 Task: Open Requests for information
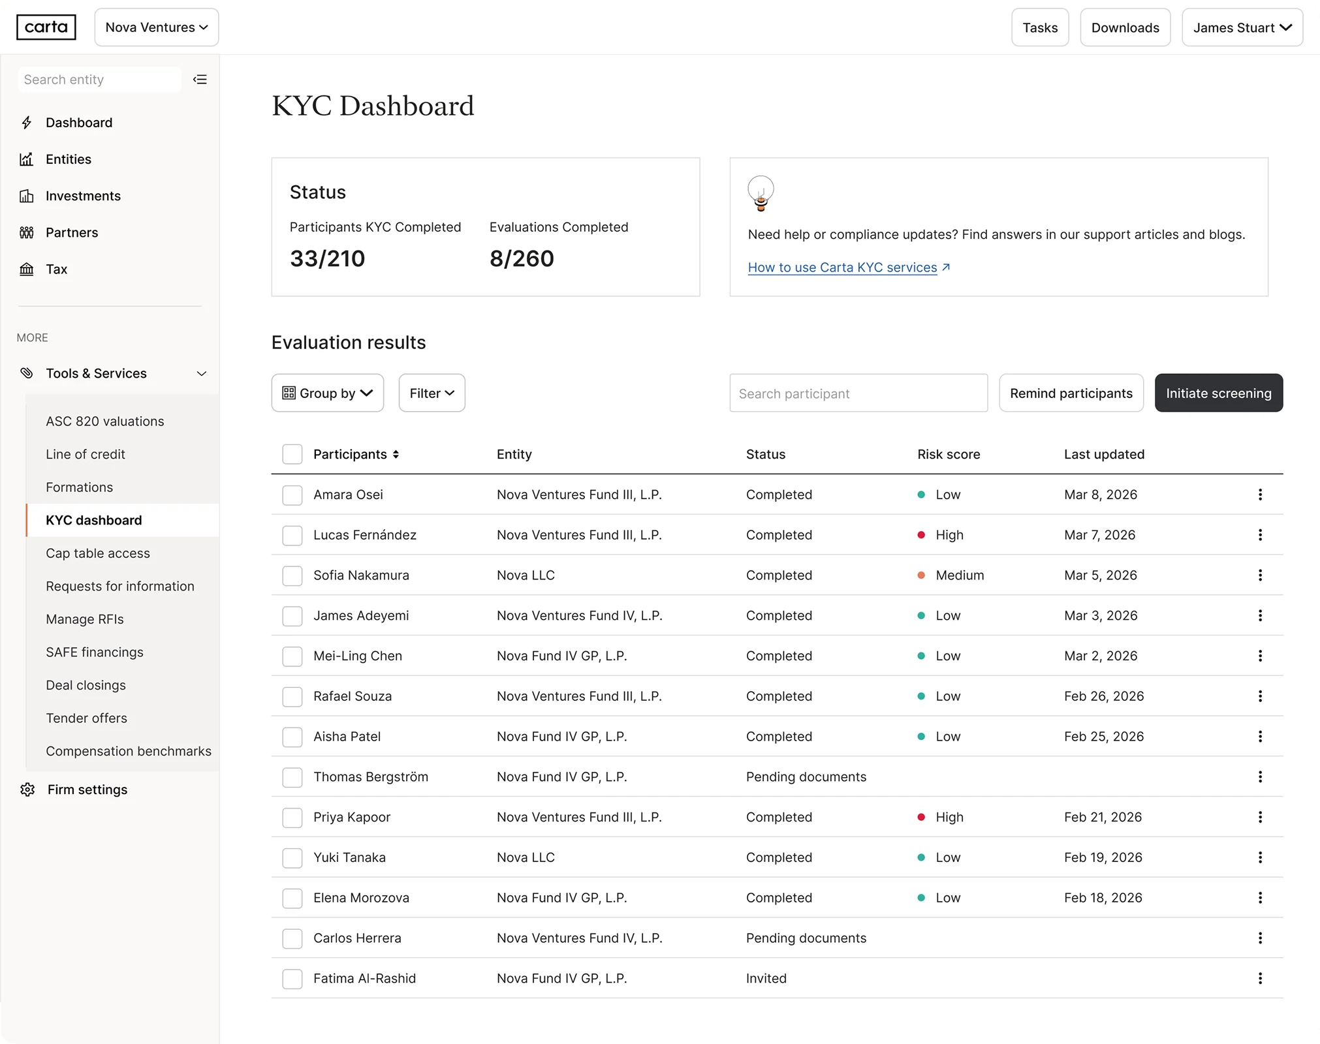click(120, 586)
